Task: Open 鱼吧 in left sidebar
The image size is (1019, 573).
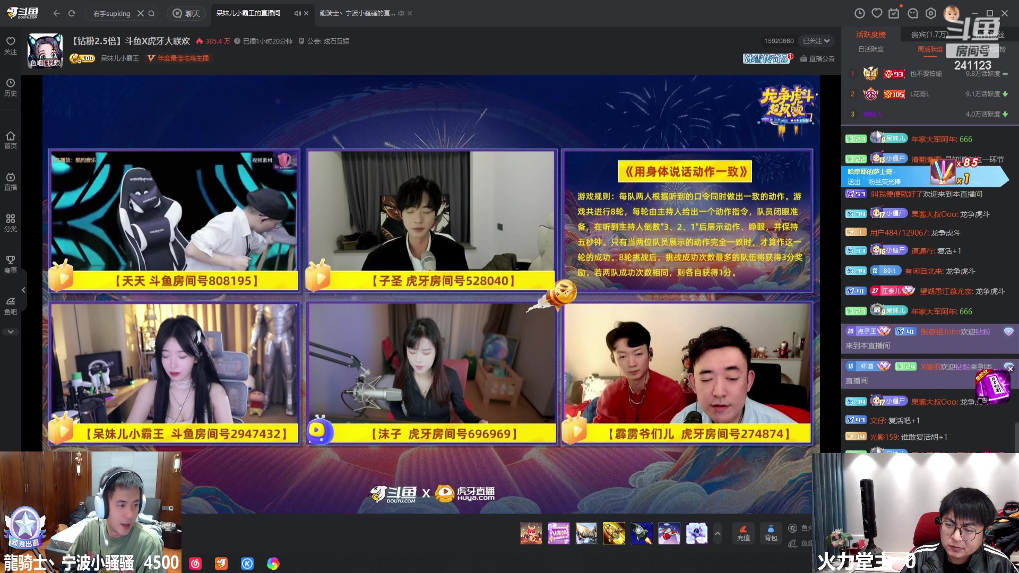Action: coord(11,306)
